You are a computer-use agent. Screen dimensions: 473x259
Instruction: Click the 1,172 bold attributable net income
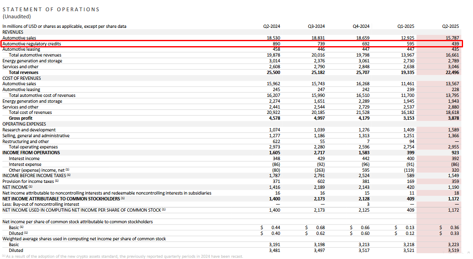(x=453, y=199)
